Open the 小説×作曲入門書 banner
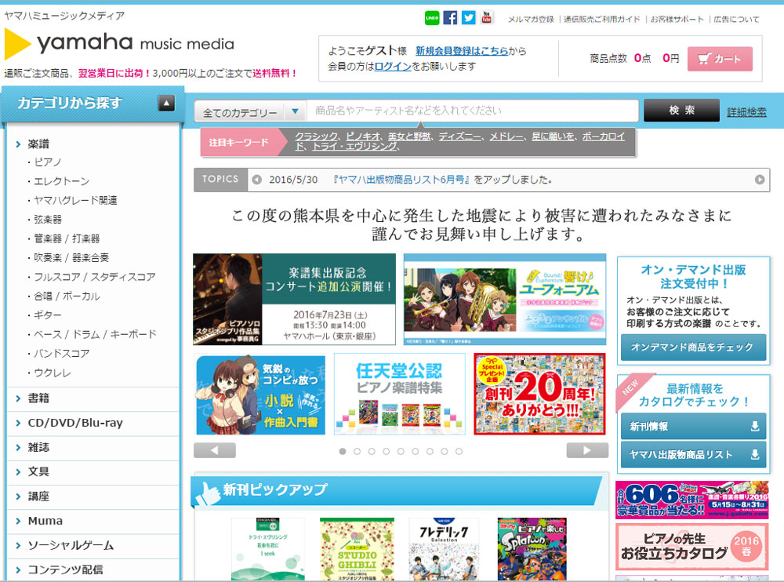Viewport: 784px width, 582px height. click(x=260, y=395)
